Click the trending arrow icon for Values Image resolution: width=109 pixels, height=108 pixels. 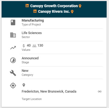click(13, 48)
